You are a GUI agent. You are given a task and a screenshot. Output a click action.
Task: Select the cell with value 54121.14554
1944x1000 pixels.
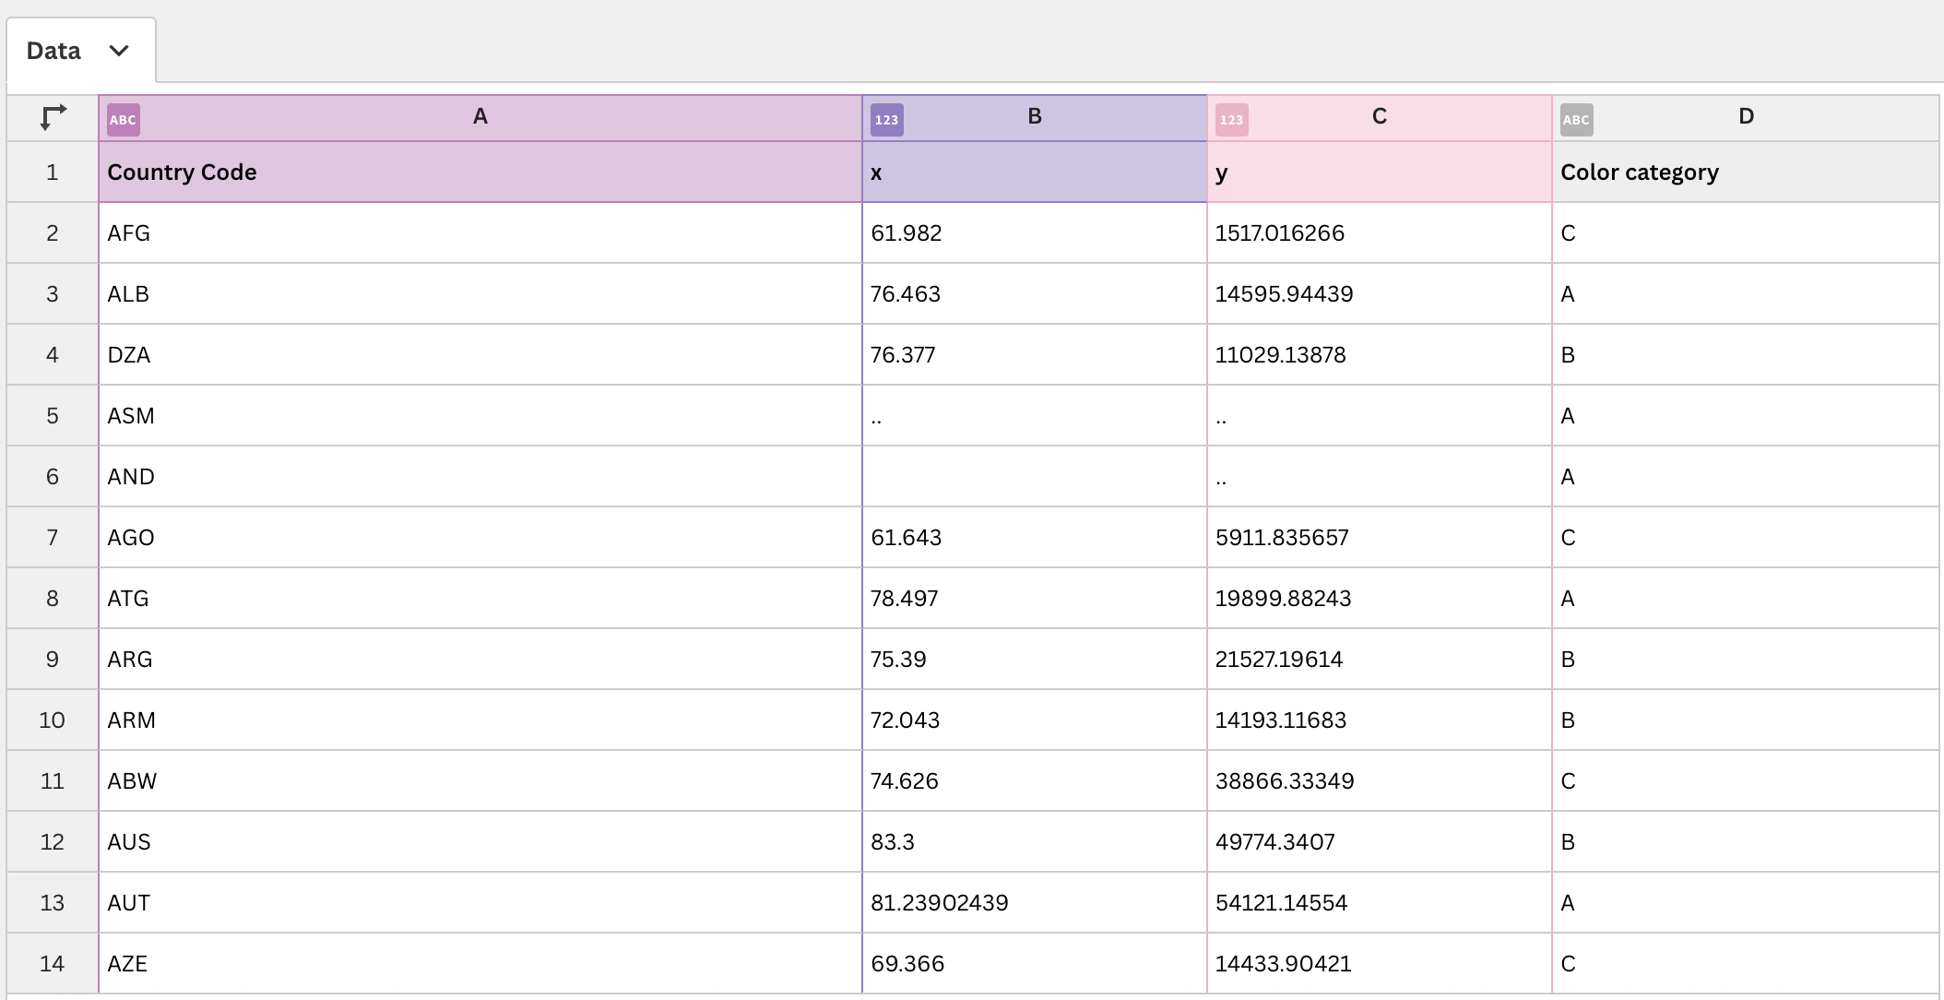pos(1380,903)
